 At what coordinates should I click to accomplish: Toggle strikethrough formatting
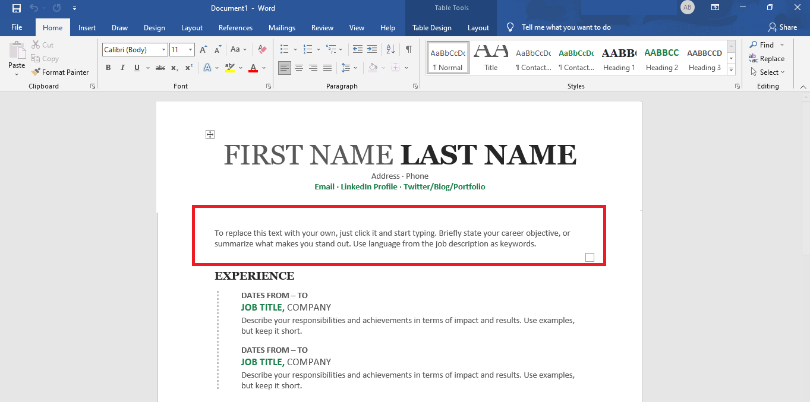[x=160, y=68]
